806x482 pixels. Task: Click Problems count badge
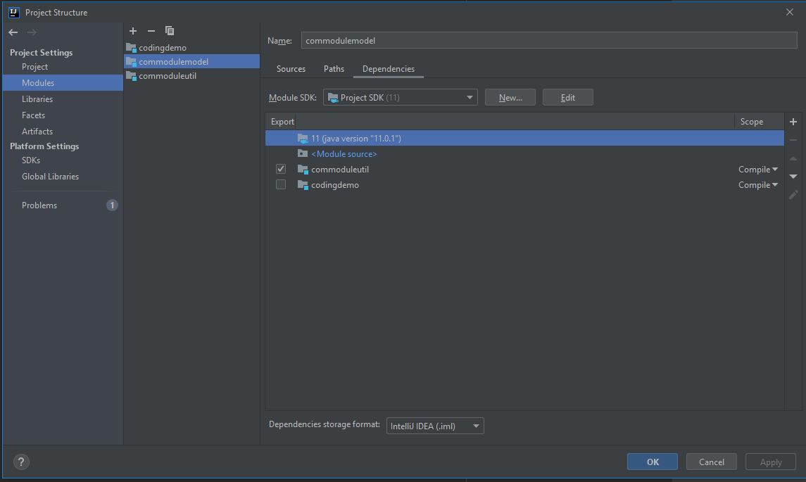(x=112, y=205)
